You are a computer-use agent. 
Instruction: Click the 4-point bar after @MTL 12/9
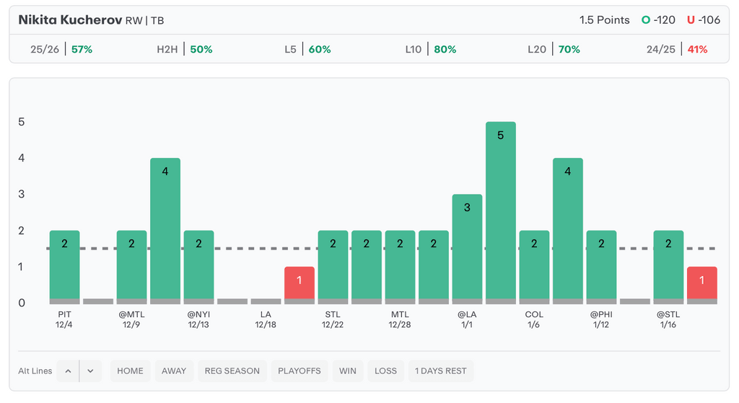pyautogui.click(x=165, y=229)
